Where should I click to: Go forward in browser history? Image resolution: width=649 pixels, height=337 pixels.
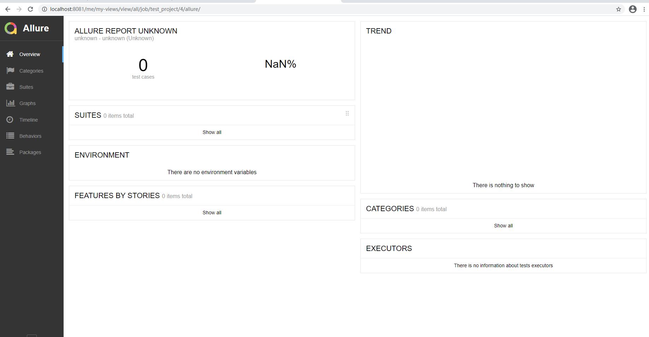click(19, 9)
